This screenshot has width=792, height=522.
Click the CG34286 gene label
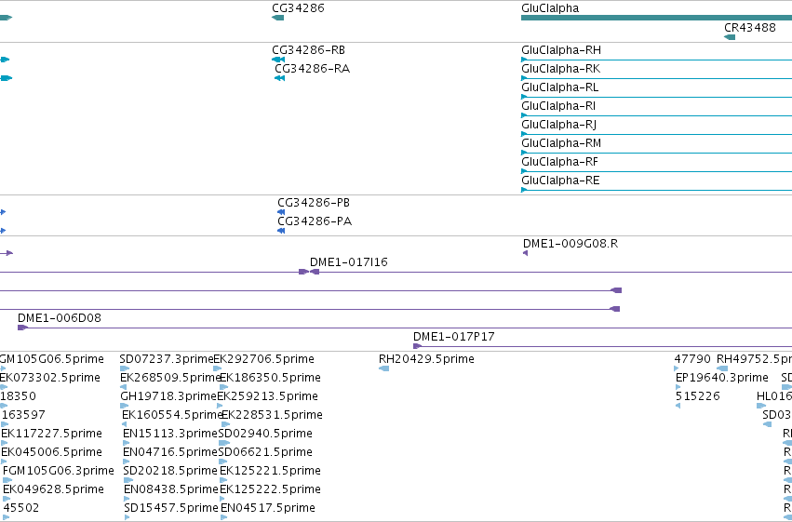pyautogui.click(x=298, y=8)
